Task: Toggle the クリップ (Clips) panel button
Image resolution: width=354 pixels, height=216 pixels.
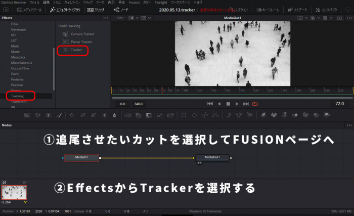Action: point(96,10)
